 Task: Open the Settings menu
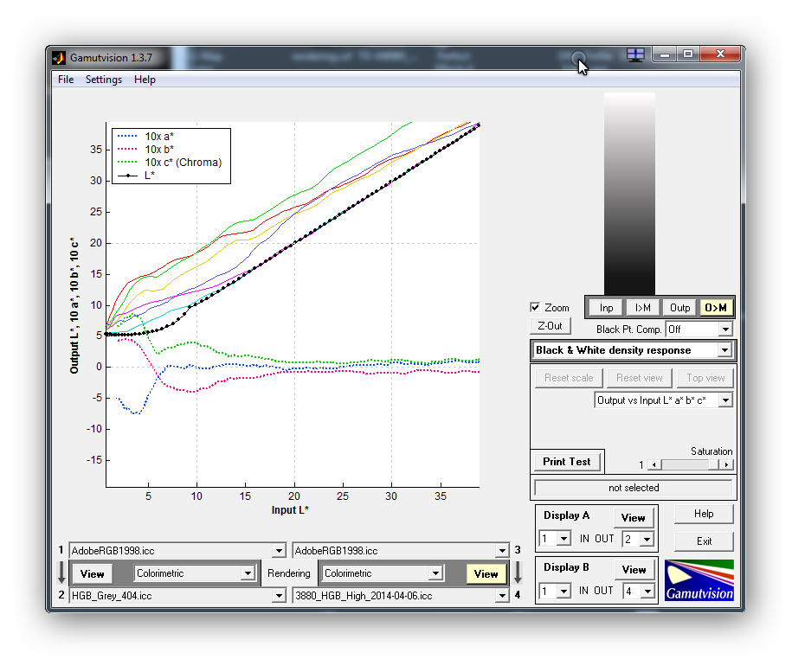point(104,80)
